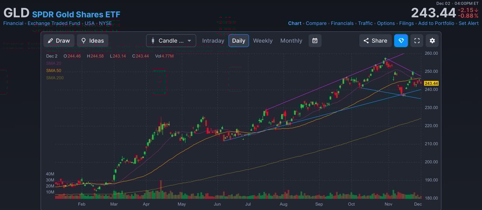Expand the Candle chart type dropdown
Image resolution: width=482 pixels, height=210 pixels.
[x=171, y=41]
